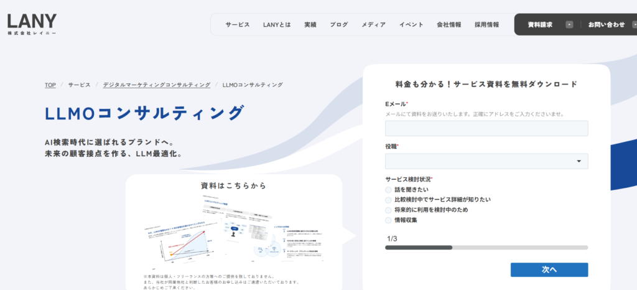Image resolution: width=637 pixels, height=290 pixels.
Task: Click the LANY logo in the header
Action: 32,24
